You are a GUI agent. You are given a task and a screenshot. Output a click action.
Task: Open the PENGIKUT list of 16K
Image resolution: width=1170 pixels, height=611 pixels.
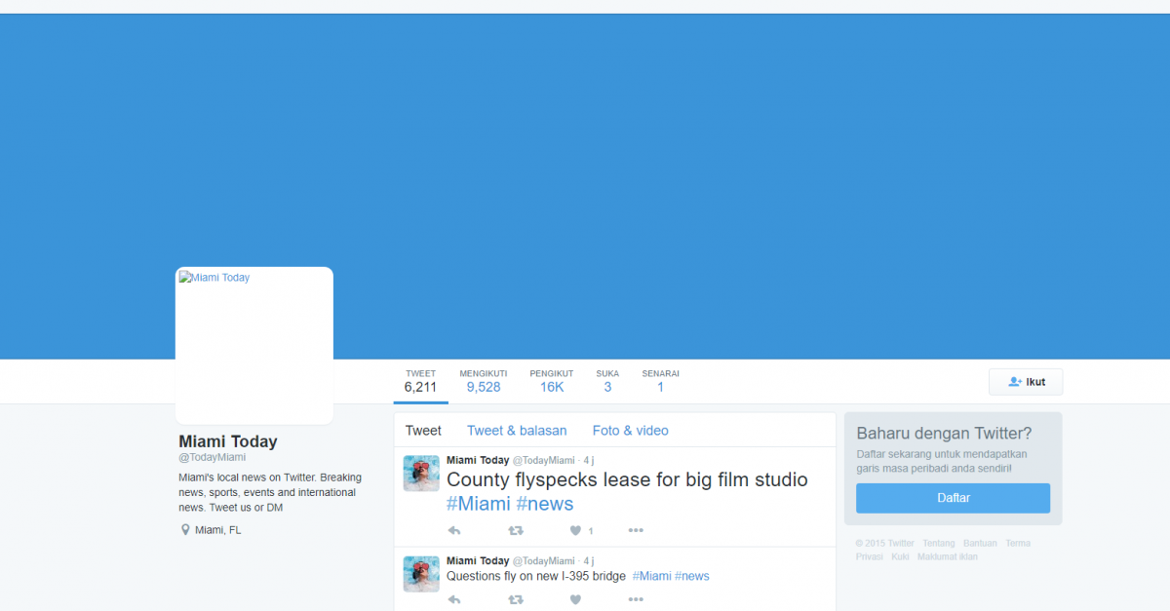[x=552, y=381]
